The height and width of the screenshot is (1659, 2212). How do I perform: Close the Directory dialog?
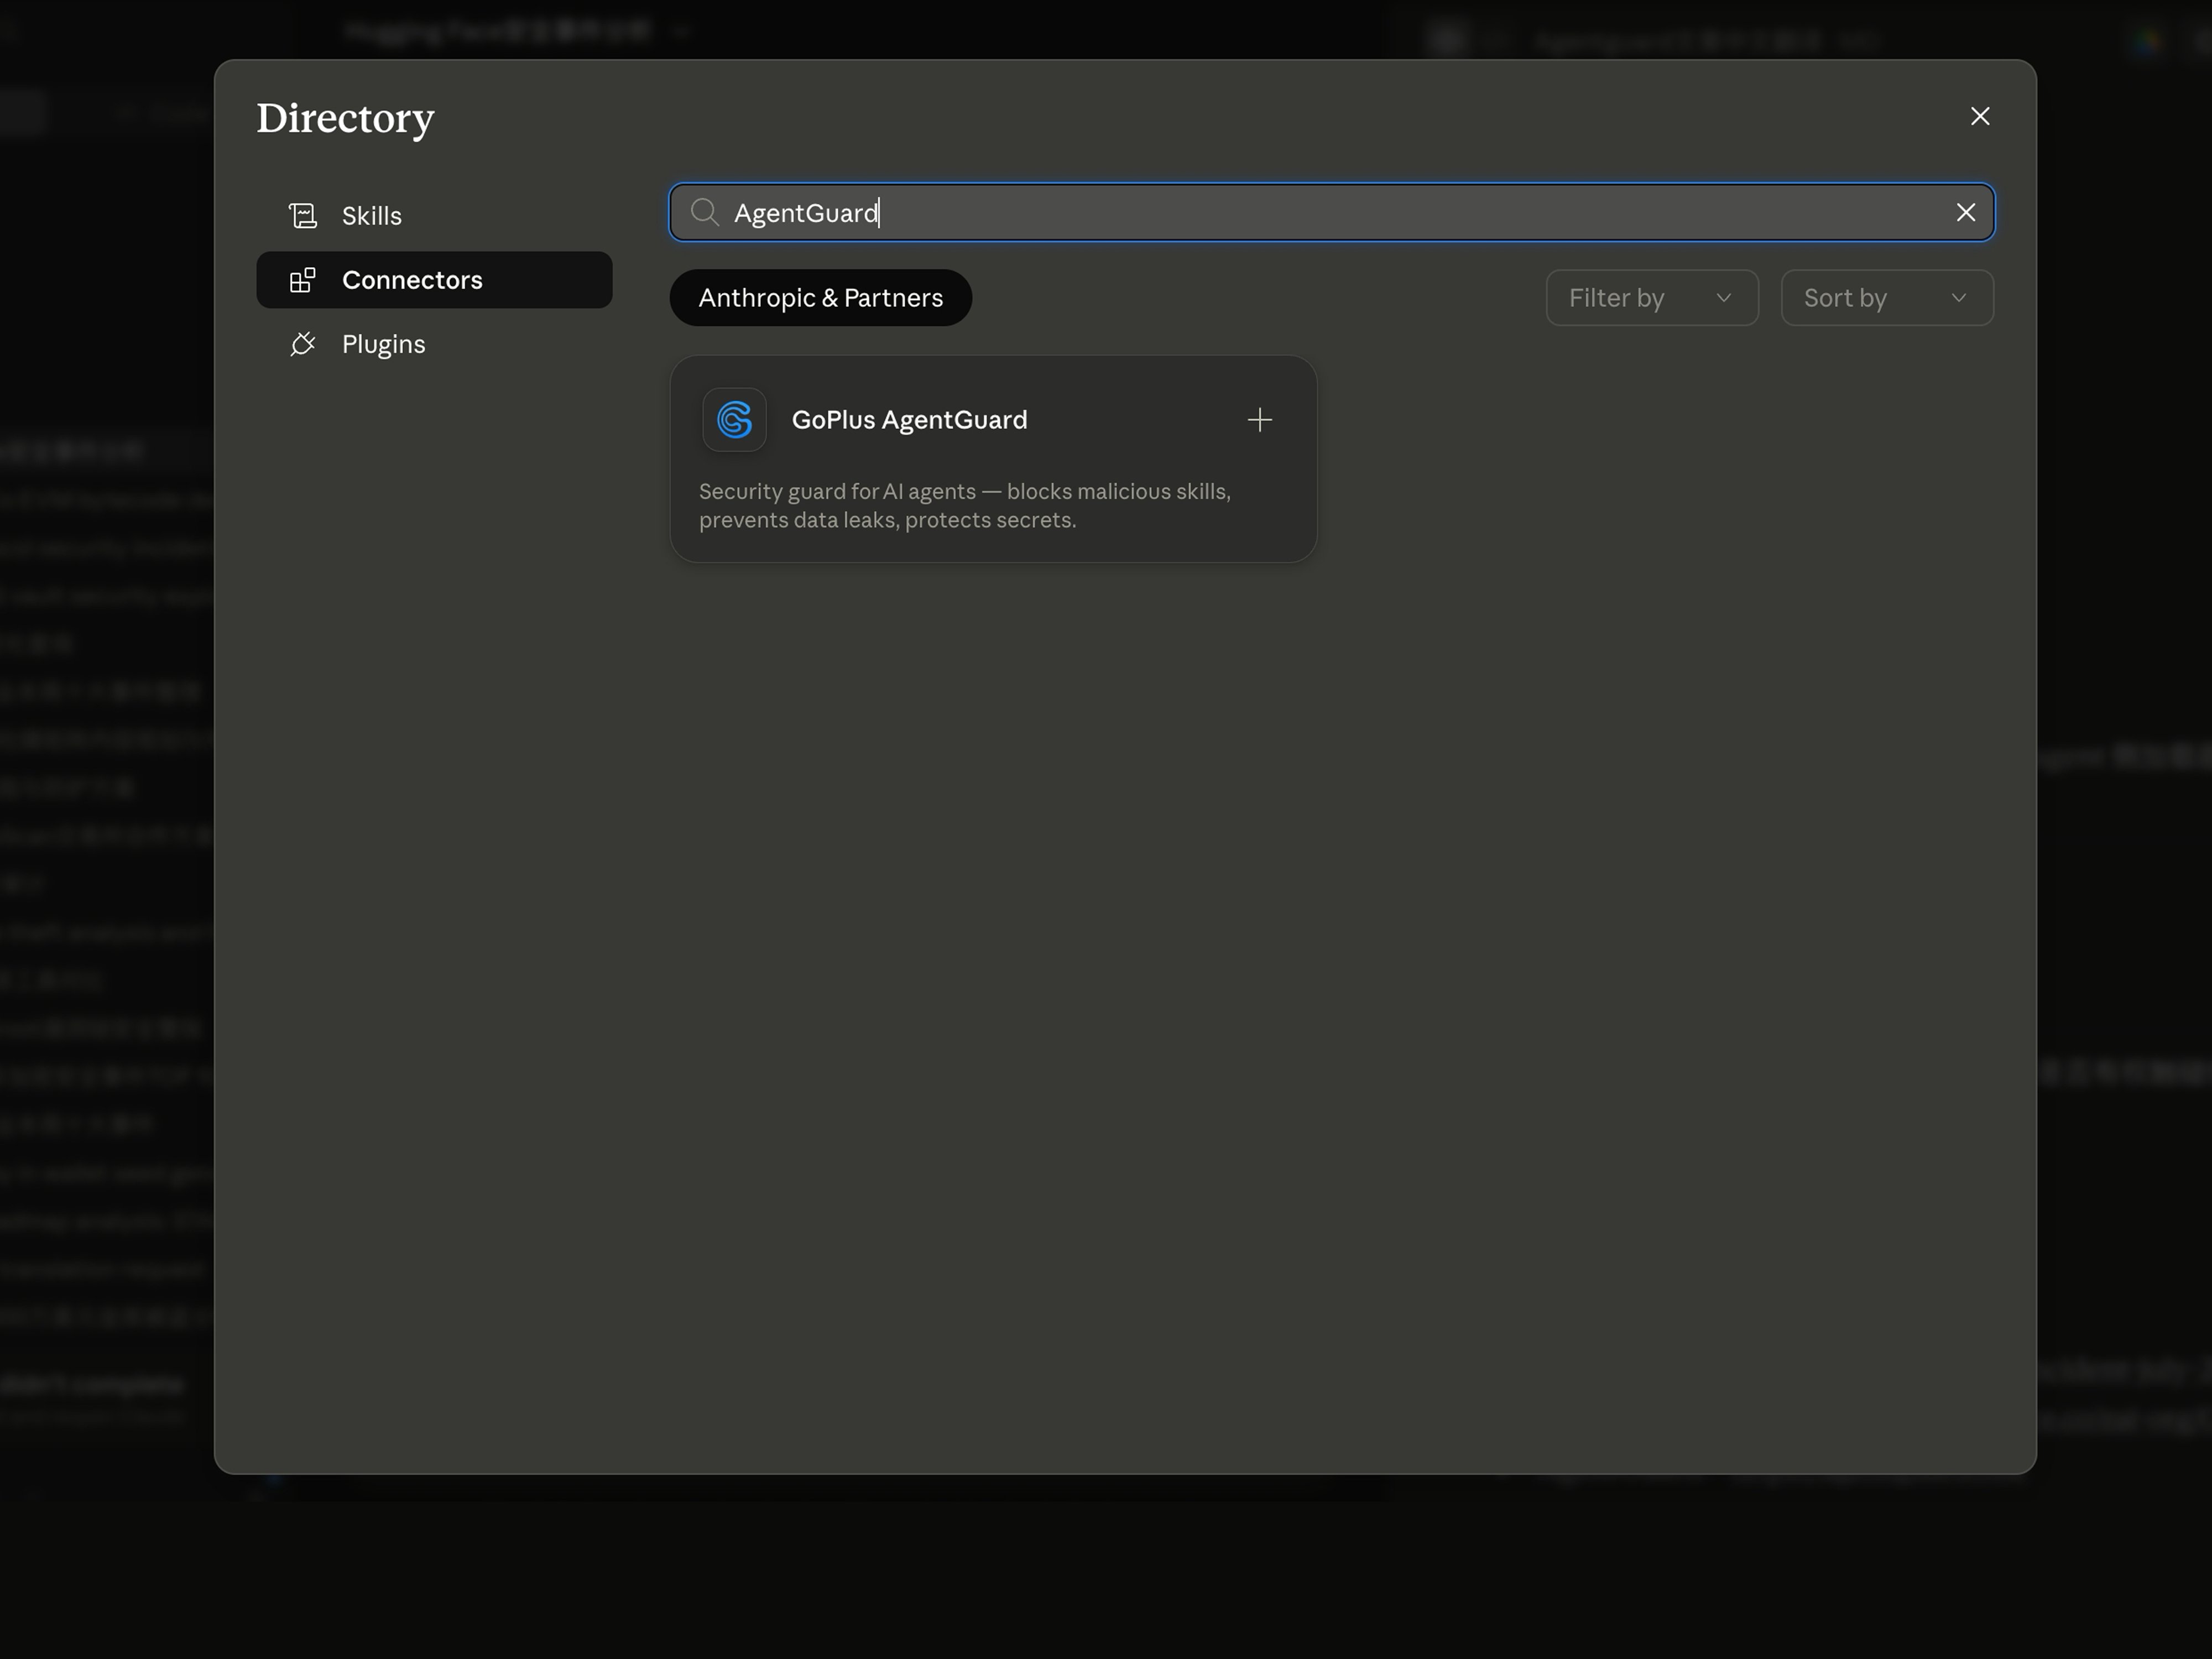[x=1980, y=116]
